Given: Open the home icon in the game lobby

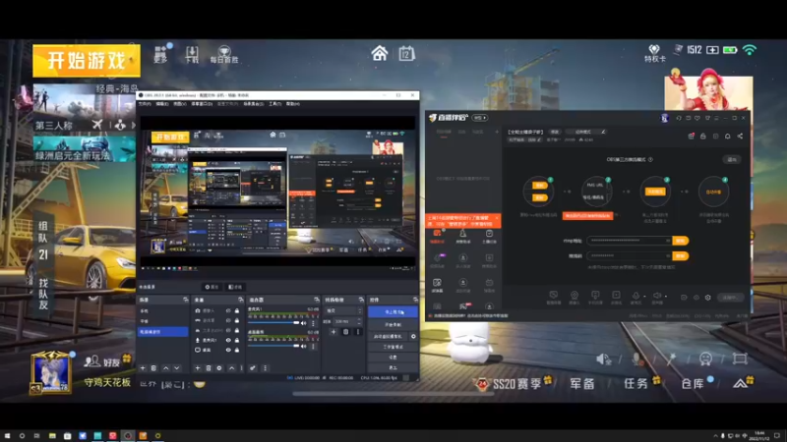Looking at the screenshot, I should [x=380, y=53].
